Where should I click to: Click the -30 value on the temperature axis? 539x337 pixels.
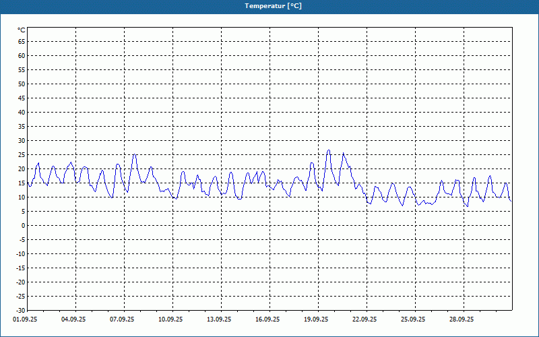21,310
